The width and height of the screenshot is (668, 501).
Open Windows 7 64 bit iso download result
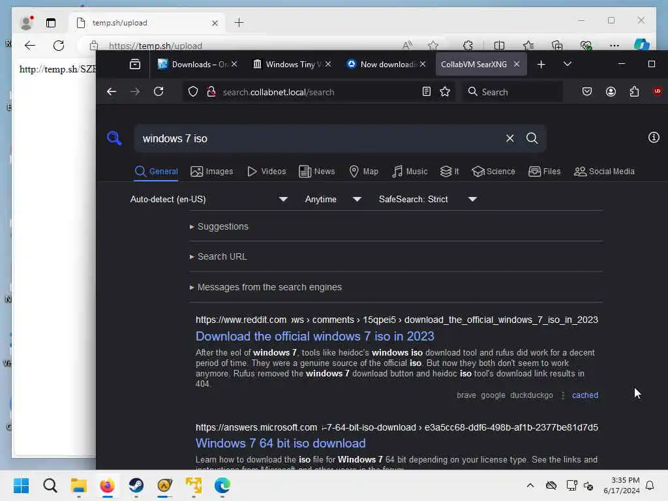pyautogui.click(x=281, y=443)
